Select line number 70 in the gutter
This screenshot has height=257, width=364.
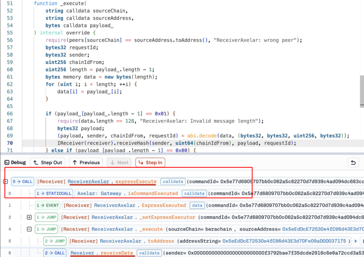[x=9, y=143]
